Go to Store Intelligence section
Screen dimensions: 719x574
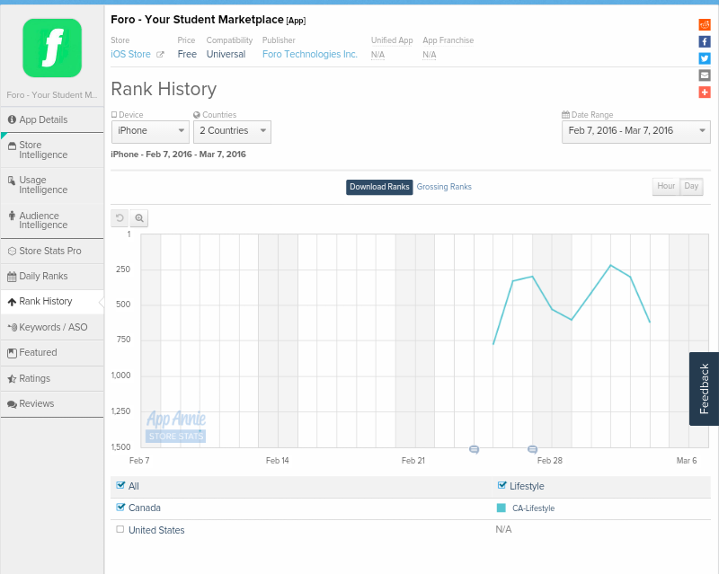pyautogui.click(x=52, y=150)
